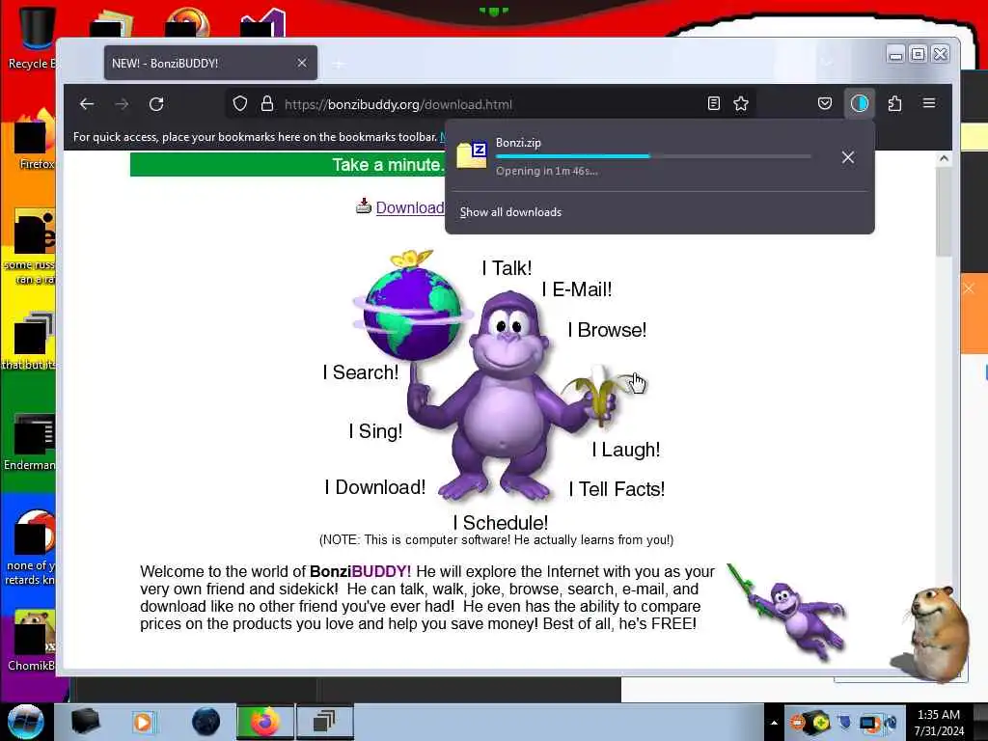Image resolution: width=988 pixels, height=741 pixels.
Task: Open the ChomikB desktop icon
Action: pyautogui.click(x=32, y=640)
